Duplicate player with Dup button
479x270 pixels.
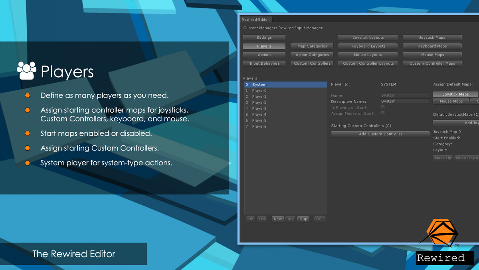coord(303,219)
